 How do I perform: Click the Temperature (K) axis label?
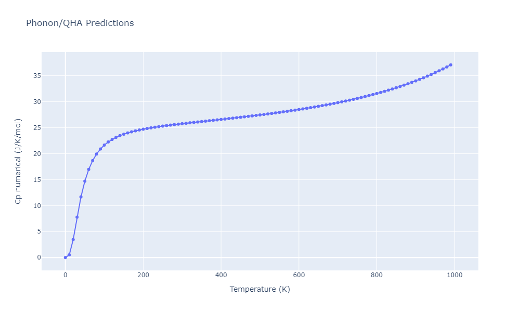coord(259,289)
